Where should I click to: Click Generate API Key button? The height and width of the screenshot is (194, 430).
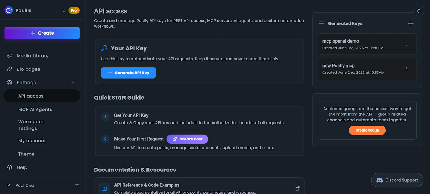[128, 73]
